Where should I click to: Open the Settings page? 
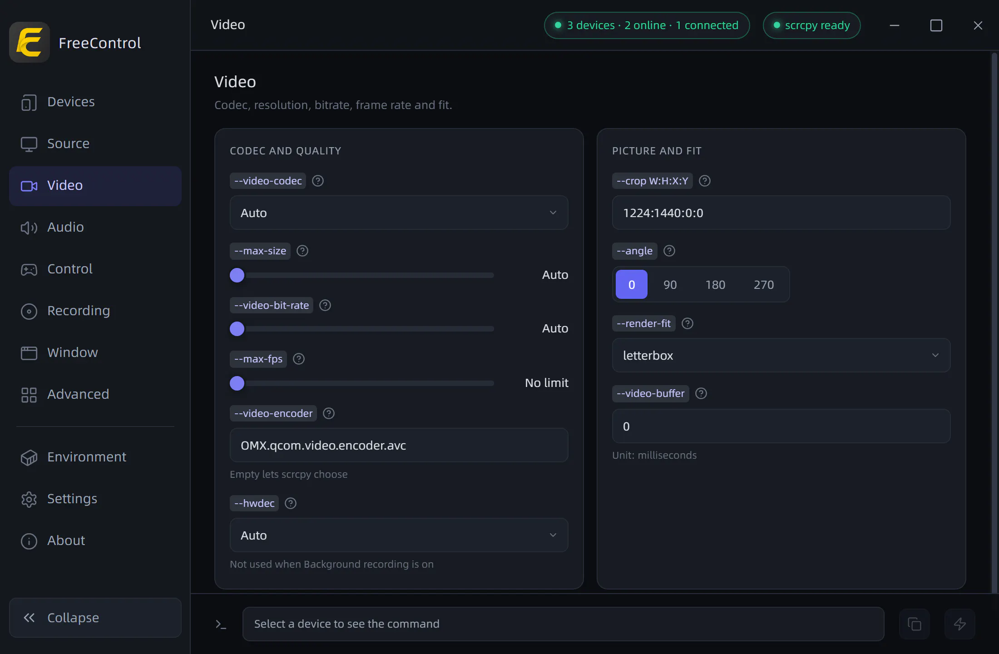click(x=95, y=499)
